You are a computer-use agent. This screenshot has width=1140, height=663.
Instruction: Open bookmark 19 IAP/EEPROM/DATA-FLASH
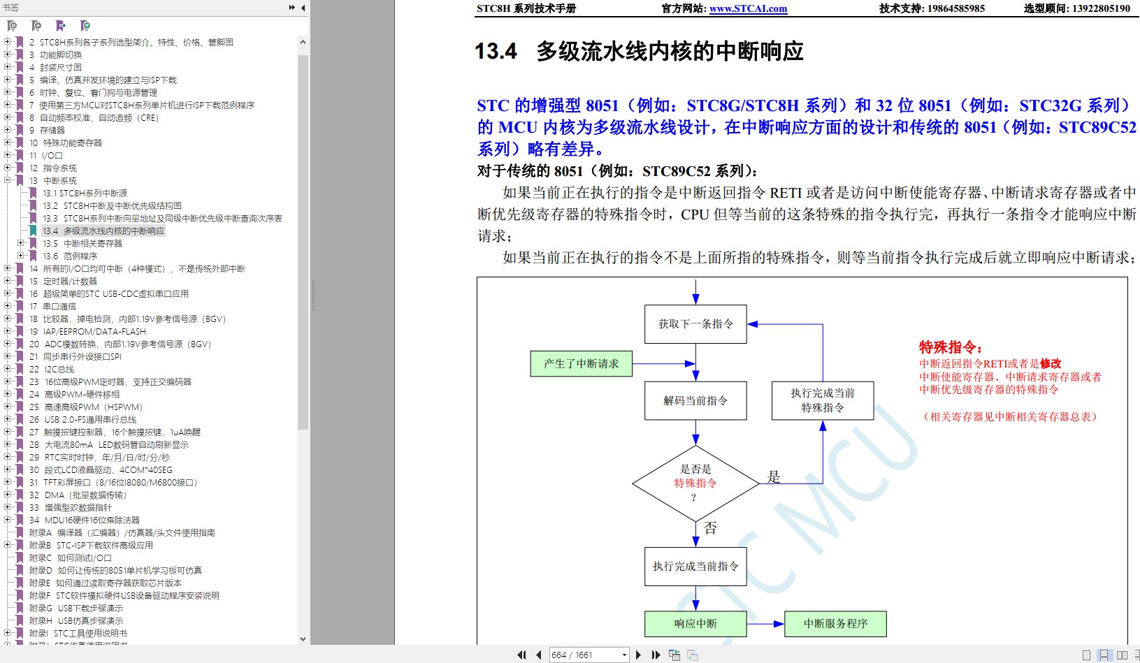coord(87,331)
